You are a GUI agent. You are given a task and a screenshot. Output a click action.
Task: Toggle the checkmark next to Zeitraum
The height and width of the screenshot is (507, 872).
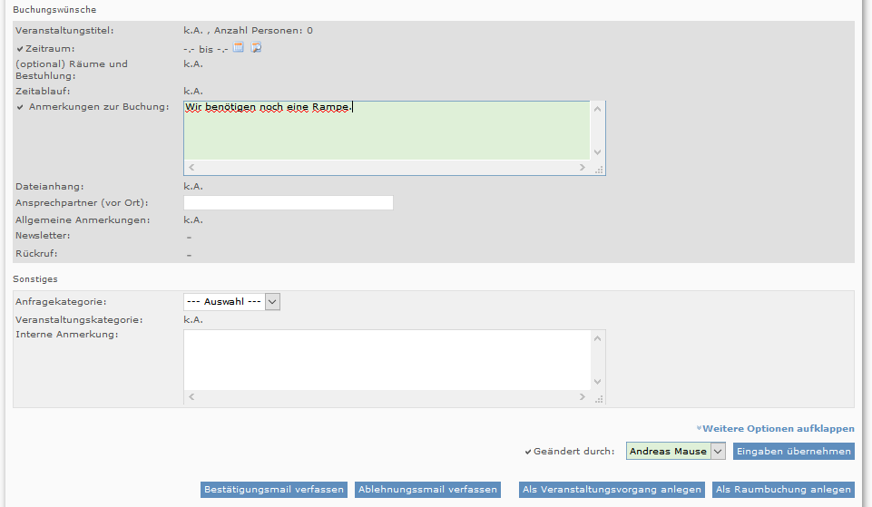click(20, 49)
